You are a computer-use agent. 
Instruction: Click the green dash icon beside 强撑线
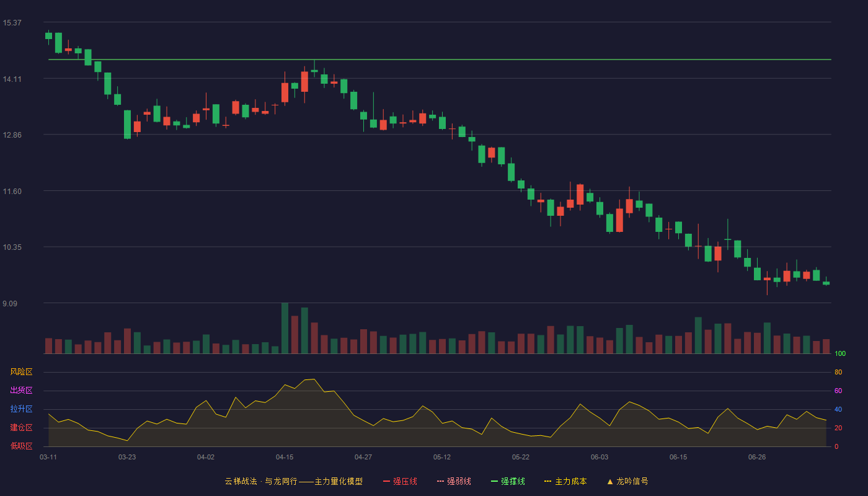[x=494, y=481]
